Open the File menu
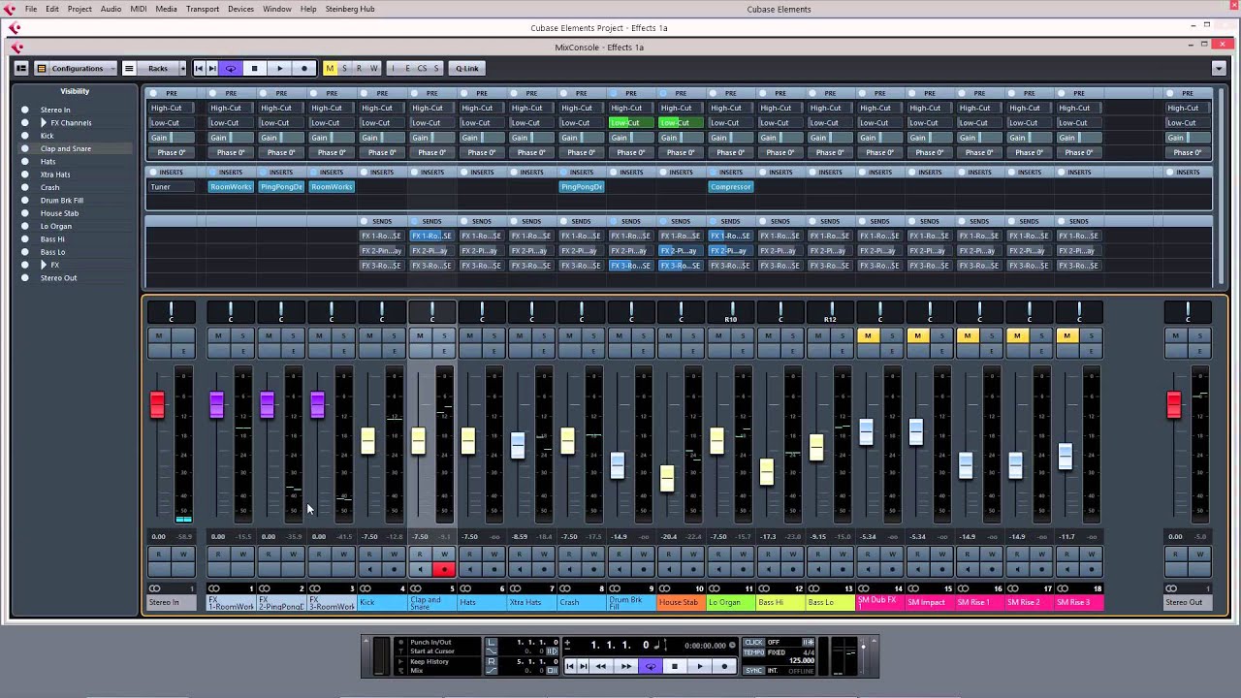Screen dimensions: 1241x698 coord(31,9)
